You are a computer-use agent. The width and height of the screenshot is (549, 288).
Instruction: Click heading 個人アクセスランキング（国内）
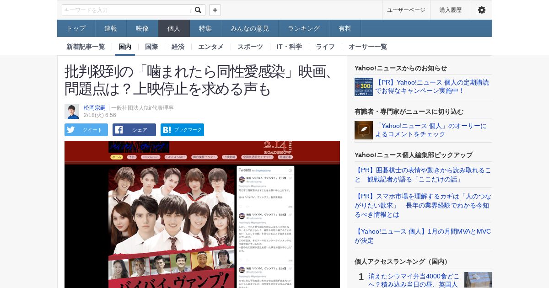coord(402,261)
